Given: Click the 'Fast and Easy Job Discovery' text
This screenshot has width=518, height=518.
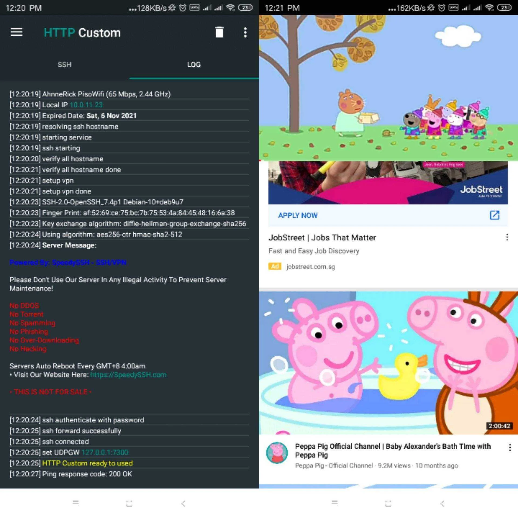Looking at the screenshot, I should 314,251.
